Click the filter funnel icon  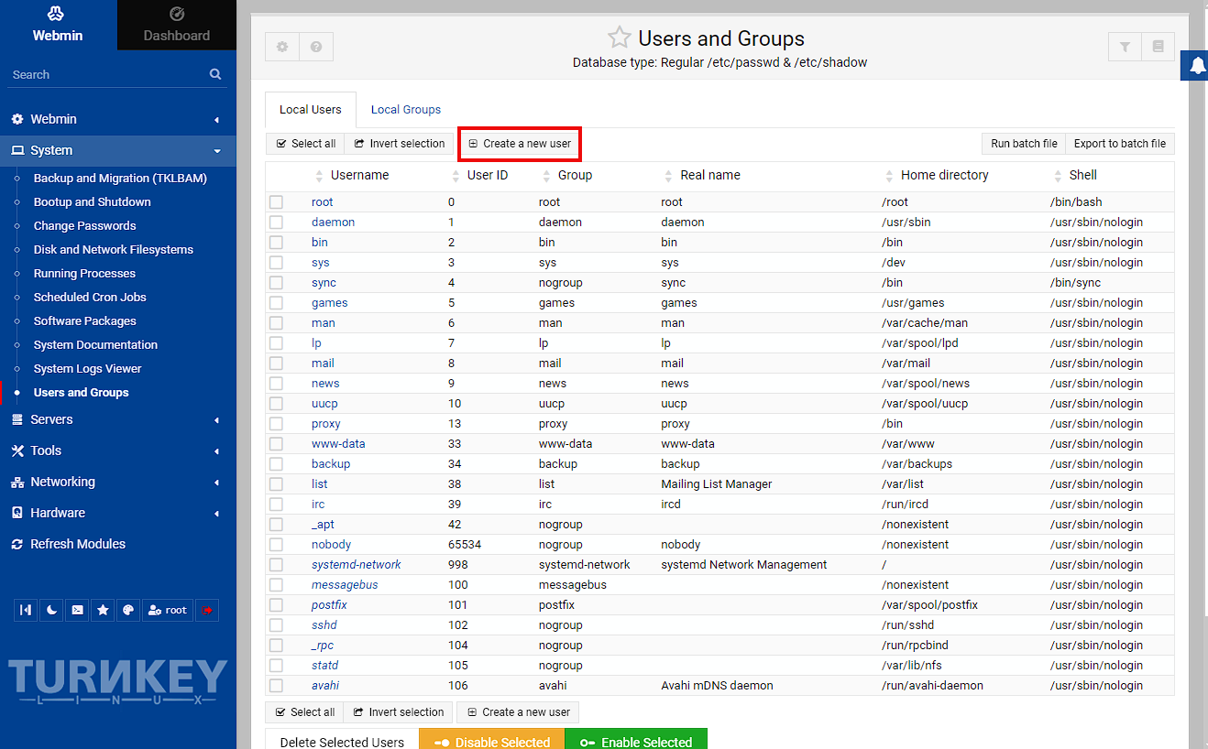click(x=1125, y=47)
